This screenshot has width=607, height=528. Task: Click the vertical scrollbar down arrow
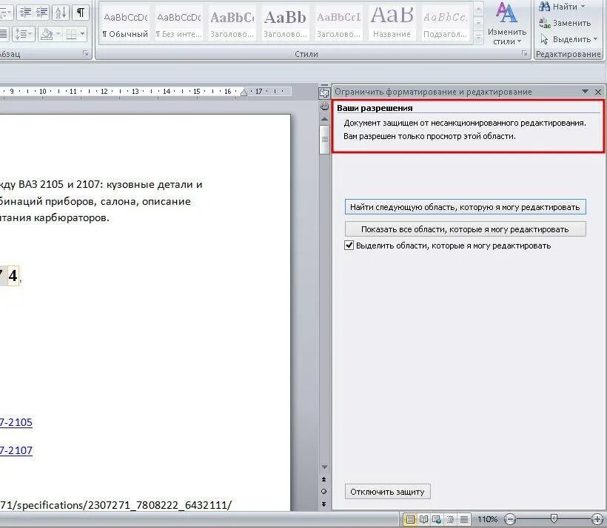324,467
